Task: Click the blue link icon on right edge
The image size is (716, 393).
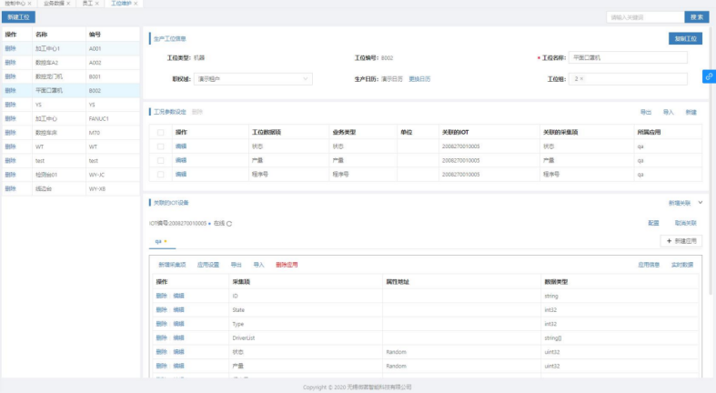Action: [x=708, y=76]
